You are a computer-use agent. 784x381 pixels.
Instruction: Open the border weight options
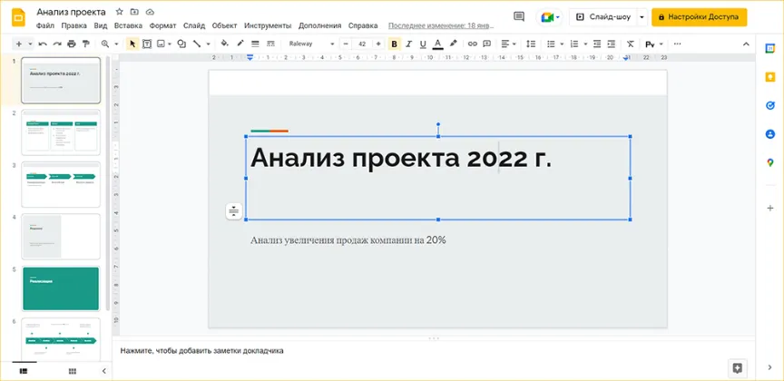point(255,44)
